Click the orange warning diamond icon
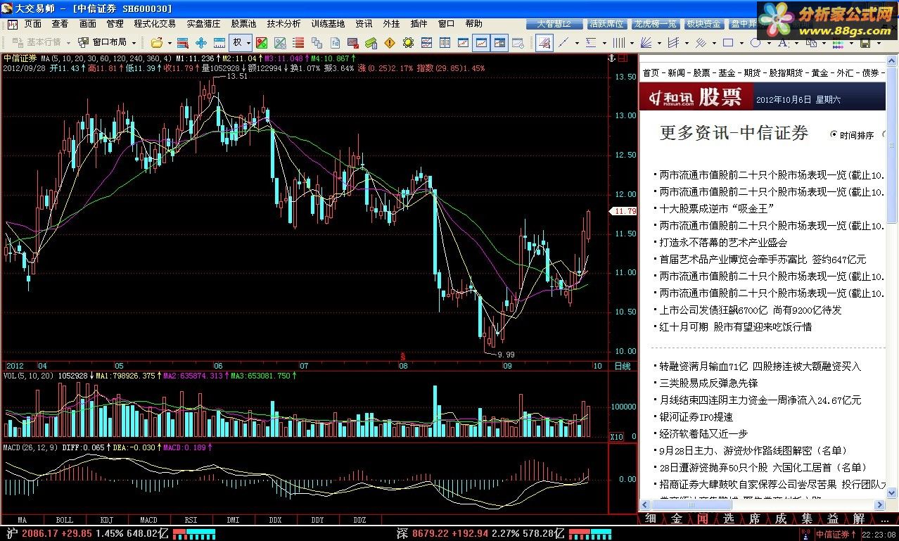 [x=390, y=42]
